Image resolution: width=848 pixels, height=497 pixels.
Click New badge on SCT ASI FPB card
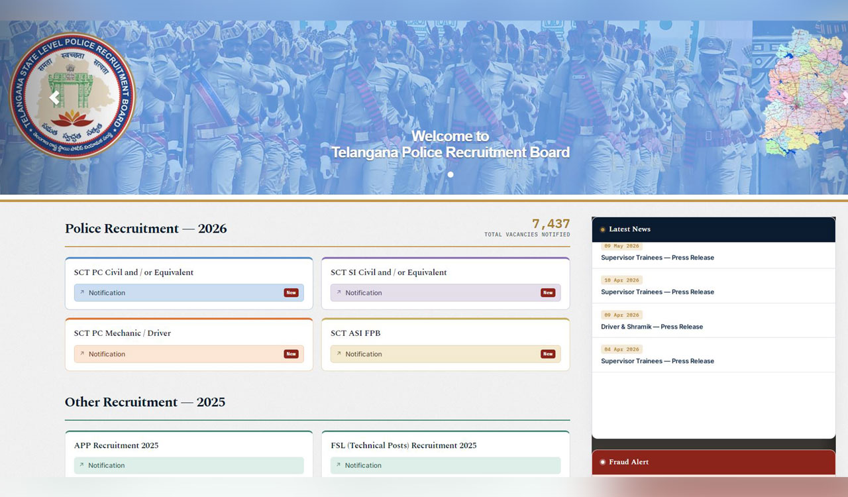tap(548, 354)
